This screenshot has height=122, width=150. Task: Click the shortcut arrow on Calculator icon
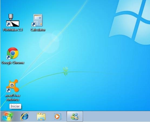click(34, 25)
